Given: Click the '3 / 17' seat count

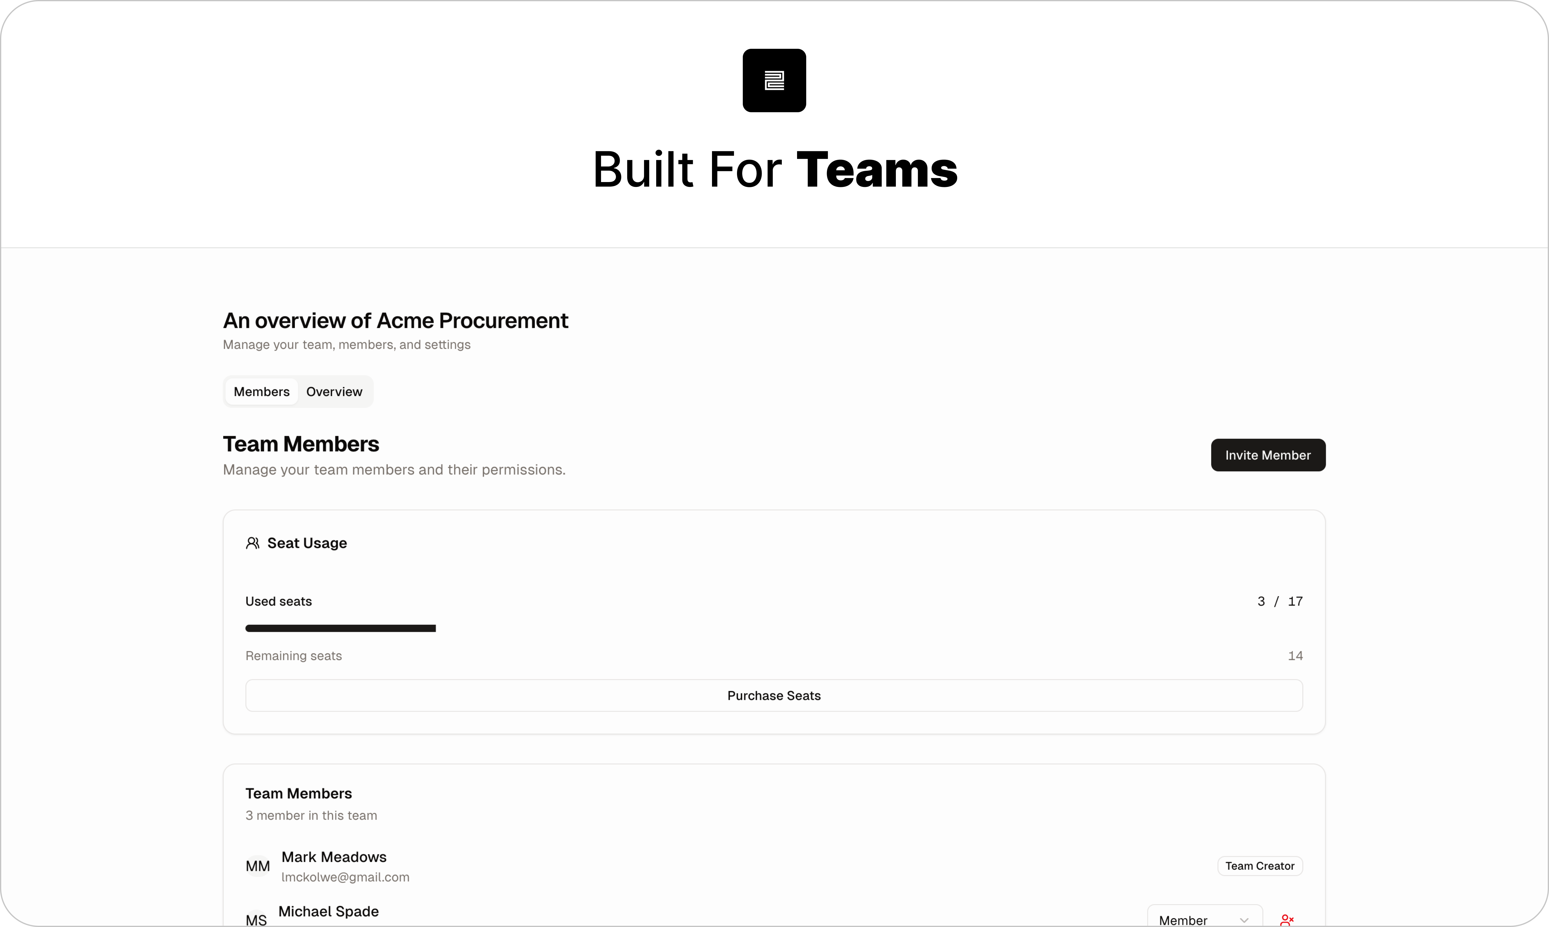Looking at the screenshot, I should point(1280,601).
